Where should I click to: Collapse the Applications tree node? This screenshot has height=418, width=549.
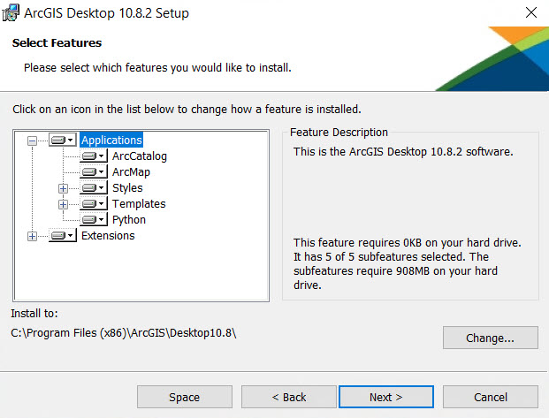[33, 140]
